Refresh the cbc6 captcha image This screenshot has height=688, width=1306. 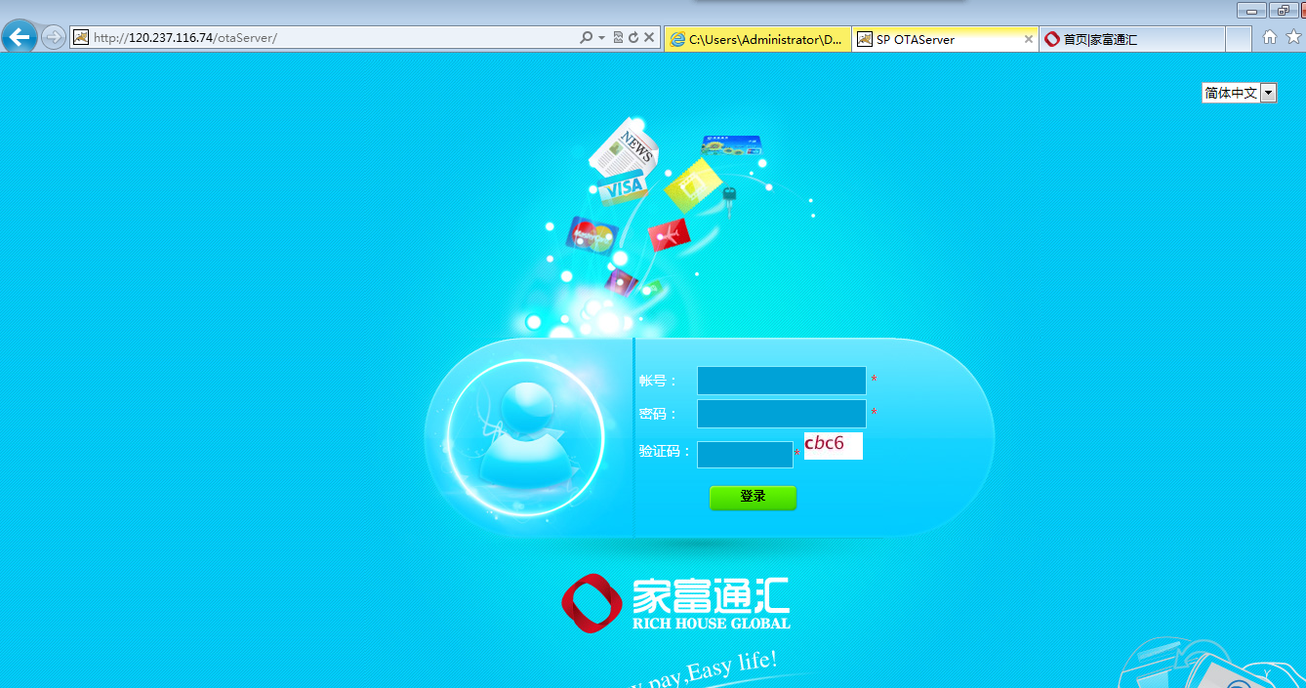pyautogui.click(x=834, y=446)
